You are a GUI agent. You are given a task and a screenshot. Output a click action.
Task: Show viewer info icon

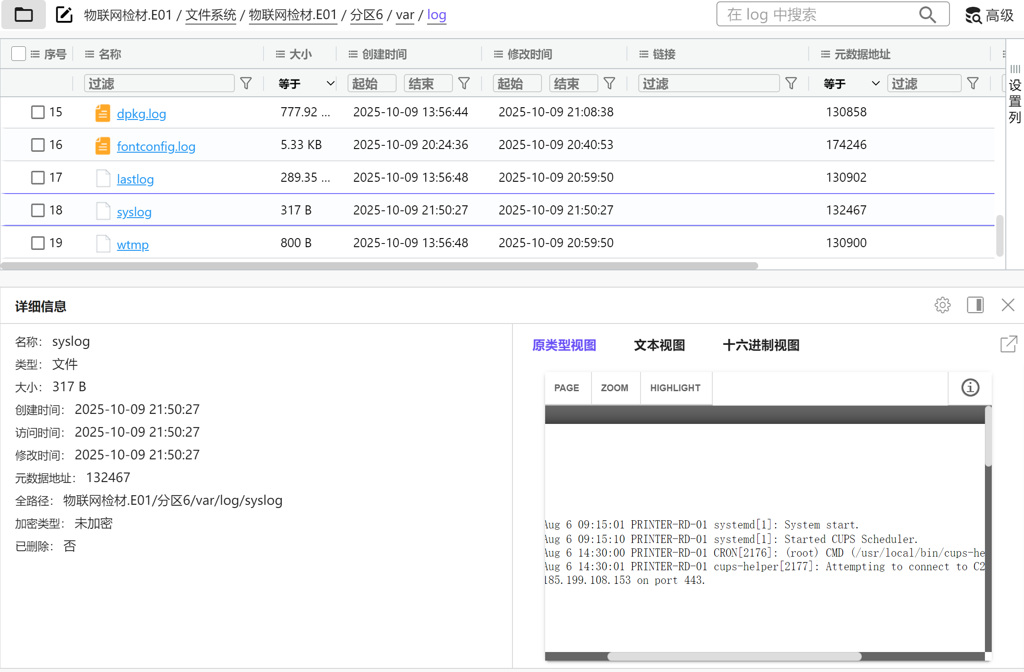click(970, 388)
